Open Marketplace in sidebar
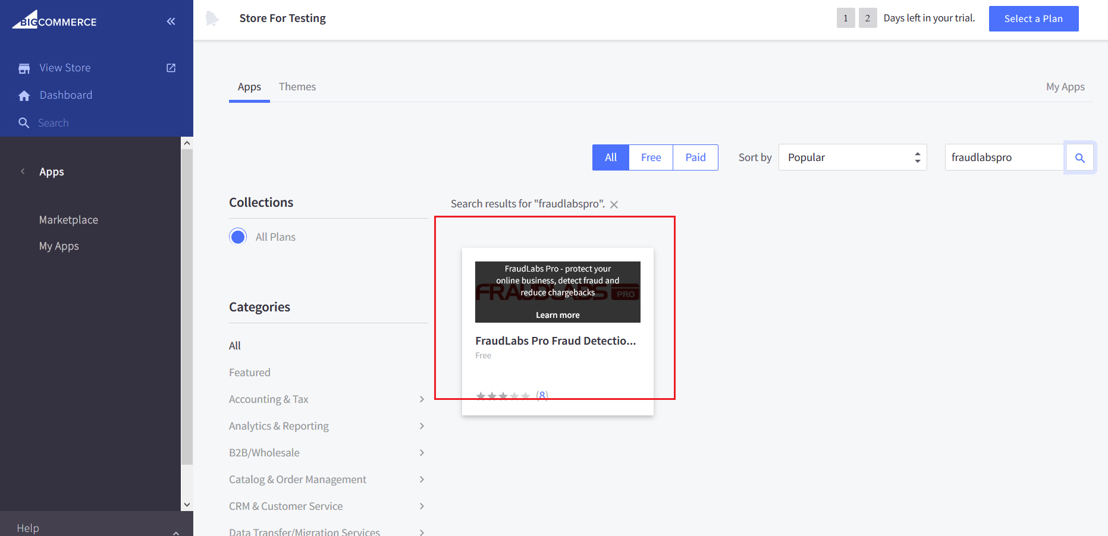Image resolution: width=1108 pixels, height=536 pixels. [x=68, y=220]
